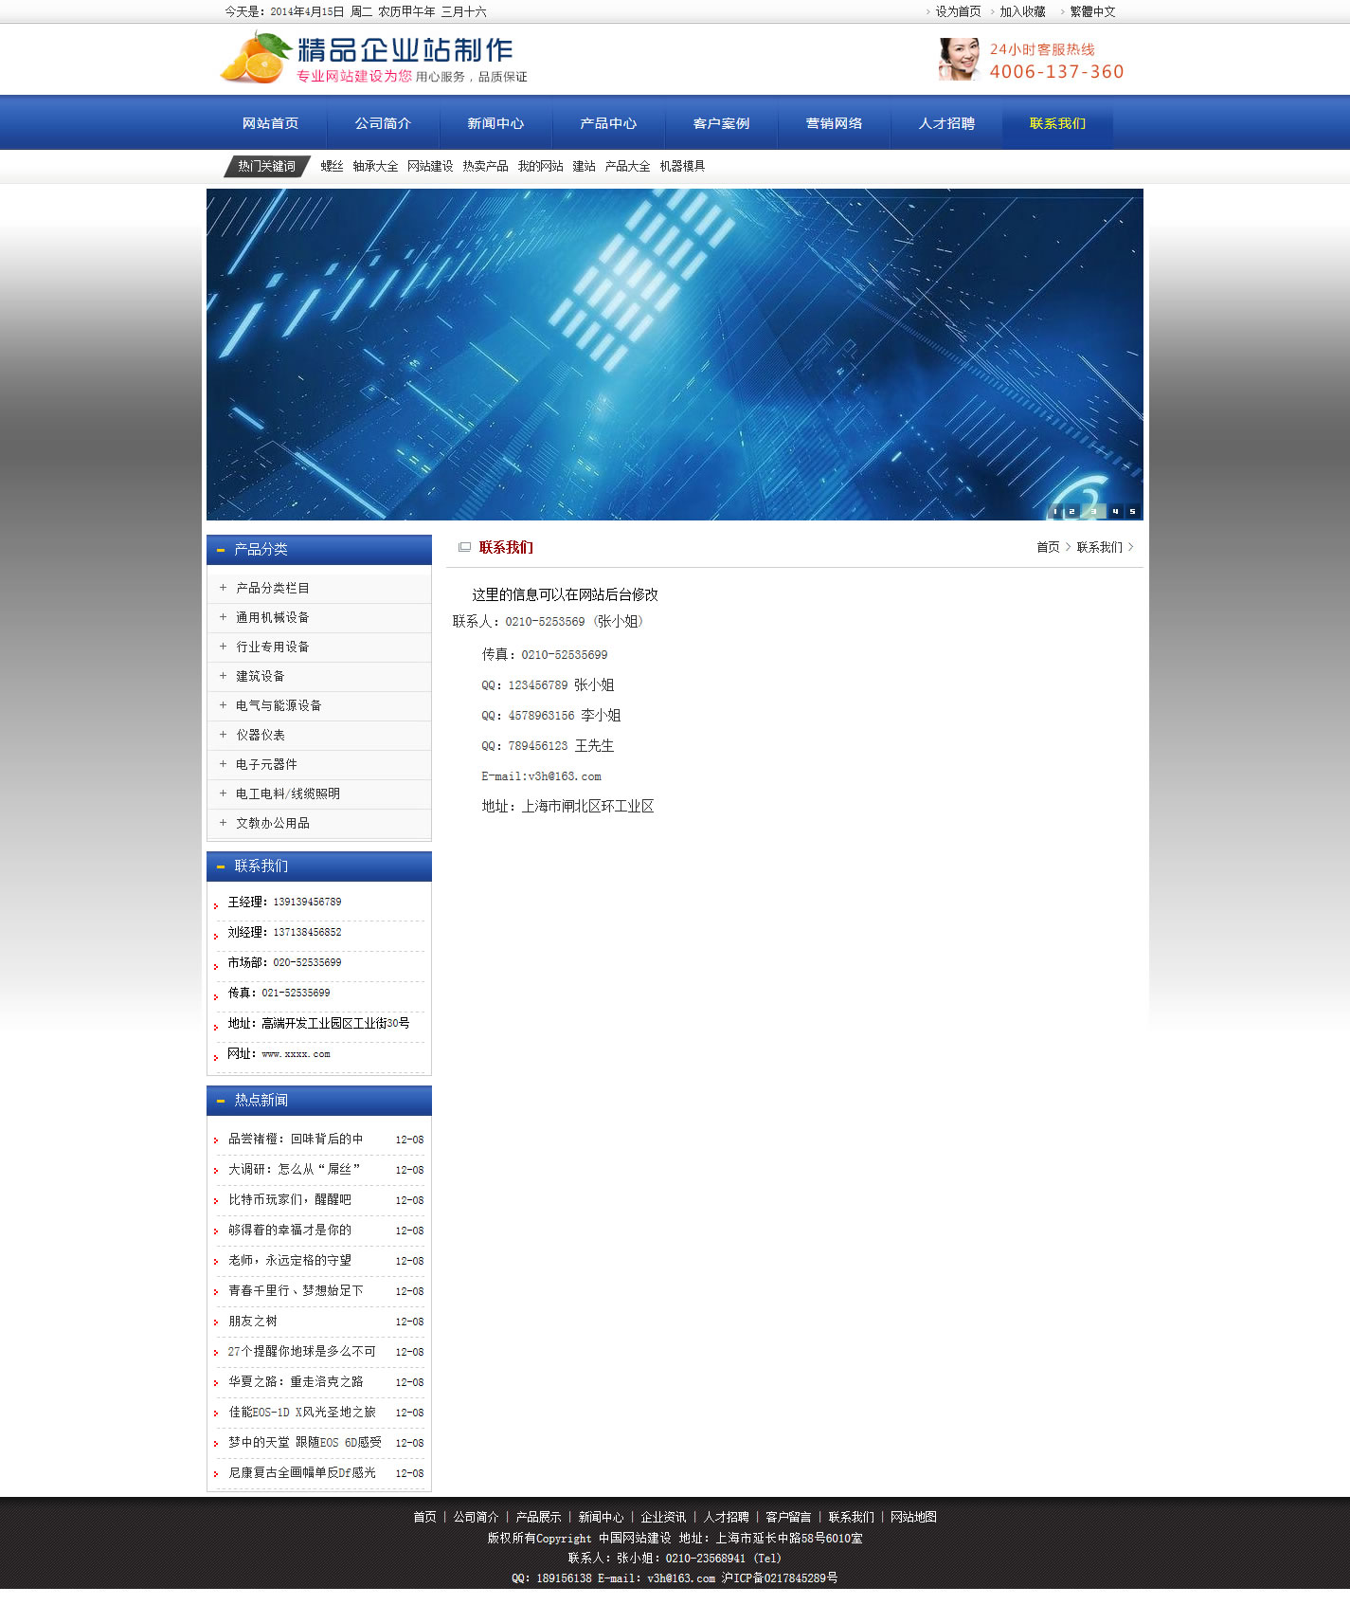Select 建筑设备 product category
Screen dimensions: 1350x1605
tap(261, 676)
